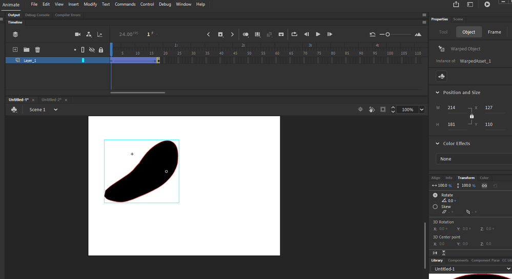Step back one frame
Image resolution: width=512 pixels, height=279 pixels.
306,34
